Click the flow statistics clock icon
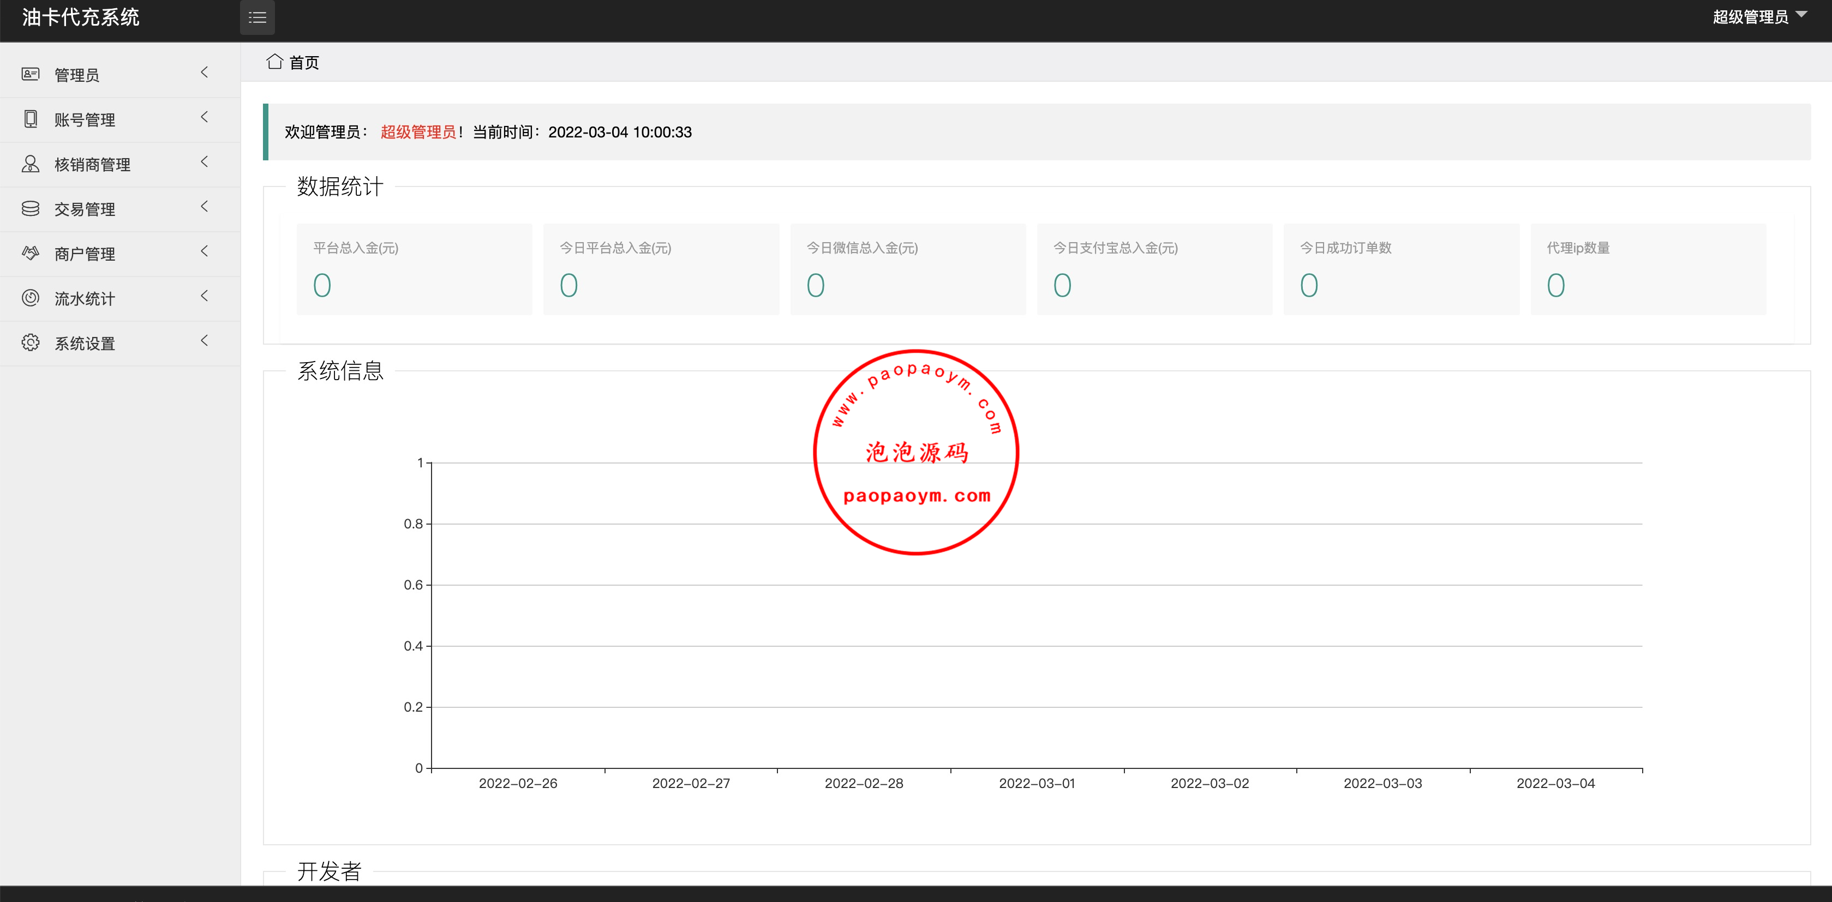 pos(30,298)
